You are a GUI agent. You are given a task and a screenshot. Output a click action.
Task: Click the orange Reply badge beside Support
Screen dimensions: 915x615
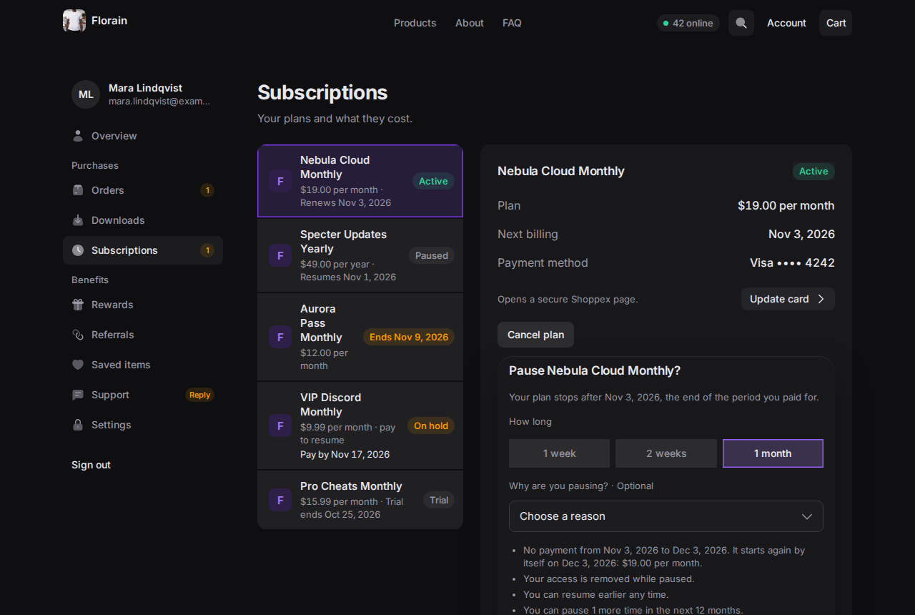[200, 395]
